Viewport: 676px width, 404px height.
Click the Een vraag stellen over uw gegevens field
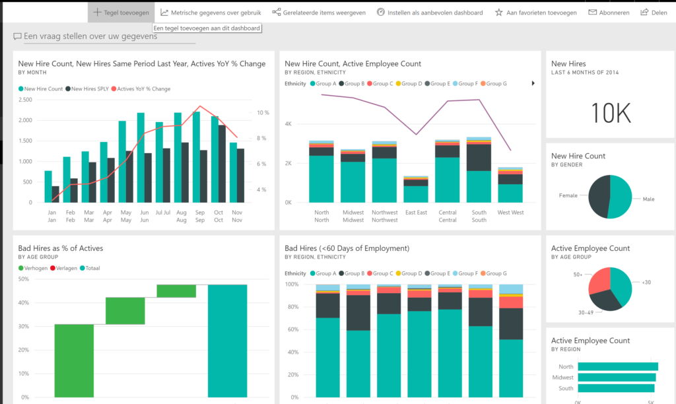pos(104,37)
